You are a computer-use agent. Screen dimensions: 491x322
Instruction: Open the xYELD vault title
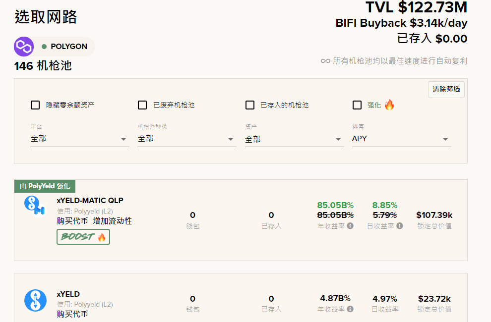pos(68,294)
